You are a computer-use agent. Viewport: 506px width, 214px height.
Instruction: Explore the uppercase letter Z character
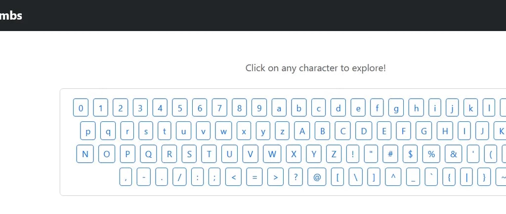[334, 154]
